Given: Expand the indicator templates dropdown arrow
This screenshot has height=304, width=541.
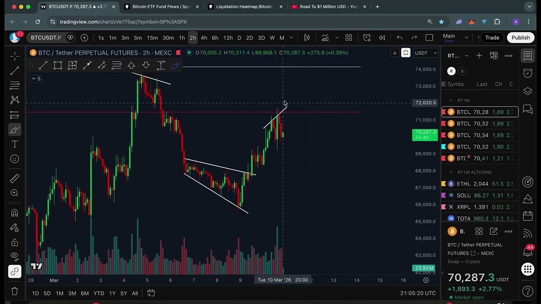Looking at the screenshot, I should tap(337, 38).
